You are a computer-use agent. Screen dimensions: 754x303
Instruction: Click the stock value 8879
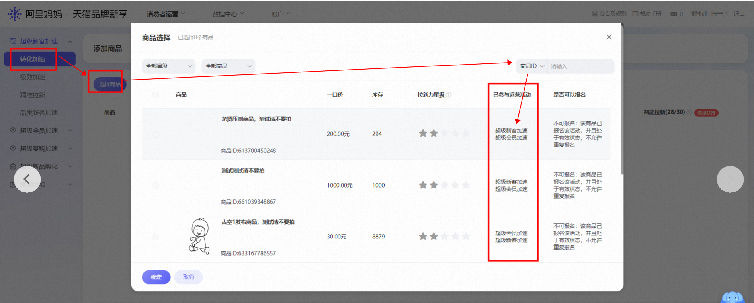pos(379,237)
